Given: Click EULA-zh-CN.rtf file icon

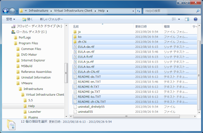Looking at the screenshot, I should (x=75, y=72).
